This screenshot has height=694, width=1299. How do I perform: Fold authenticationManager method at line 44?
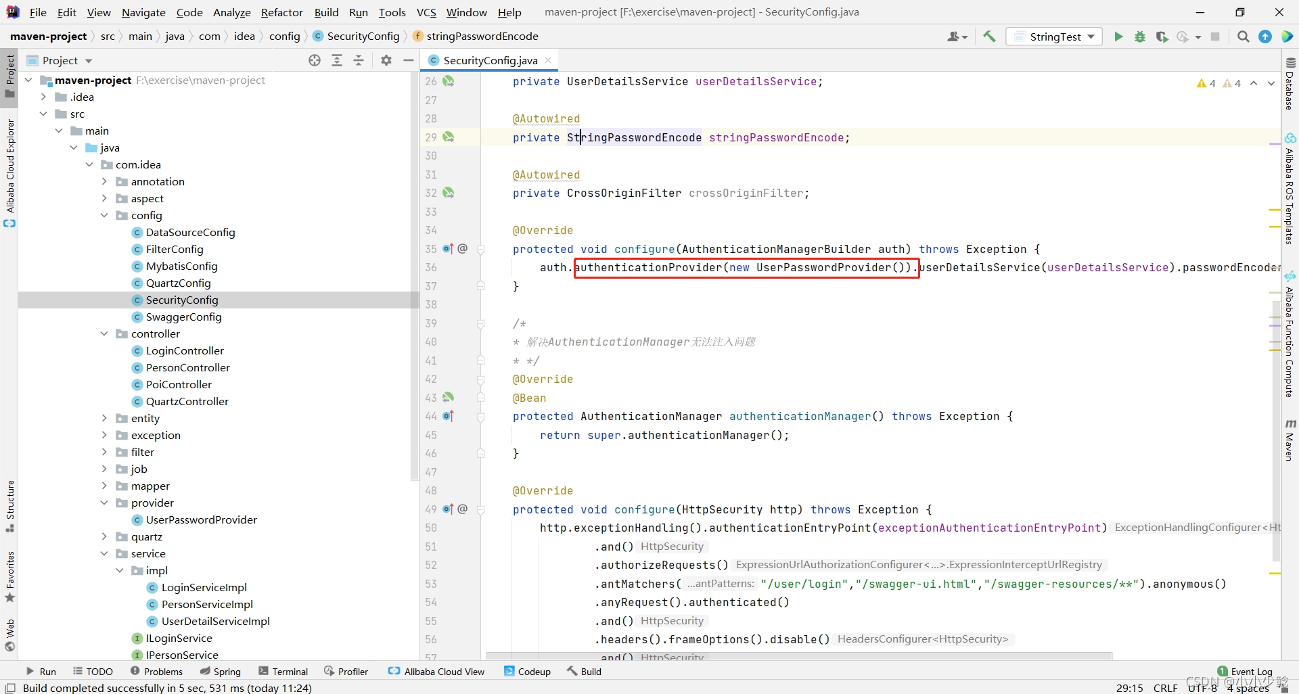[x=481, y=417]
